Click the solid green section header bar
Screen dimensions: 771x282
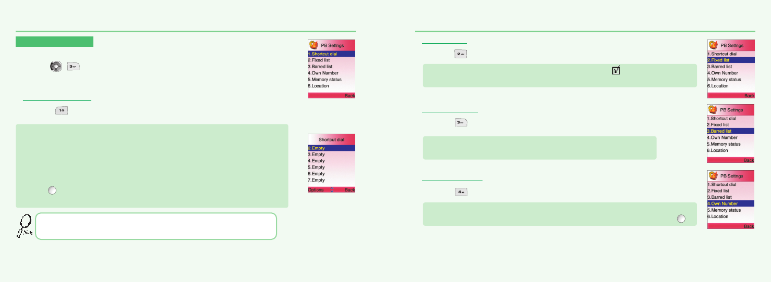(x=54, y=42)
